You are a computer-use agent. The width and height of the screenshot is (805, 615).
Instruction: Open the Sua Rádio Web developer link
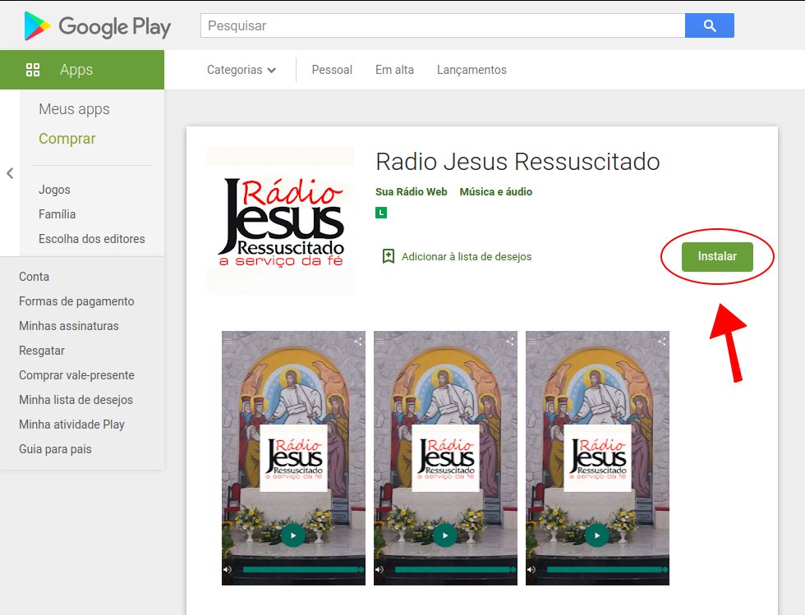click(412, 191)
